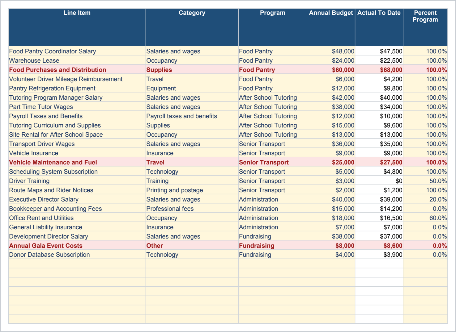Click the Annual Budget column header
Viewport: 456px width, 332px height.
click(331, 27)
